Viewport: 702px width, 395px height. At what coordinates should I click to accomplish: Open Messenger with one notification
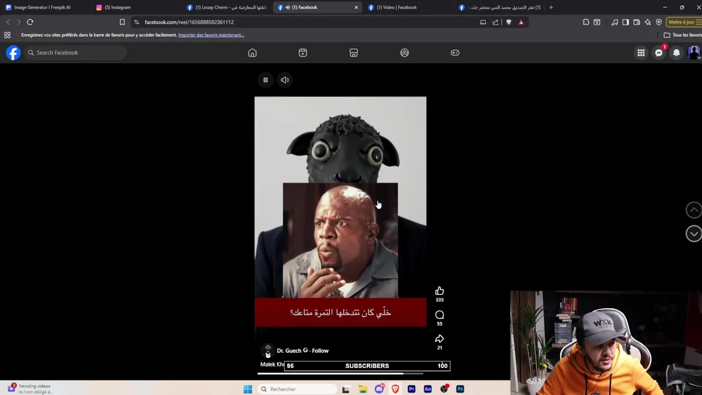point(659,53)
